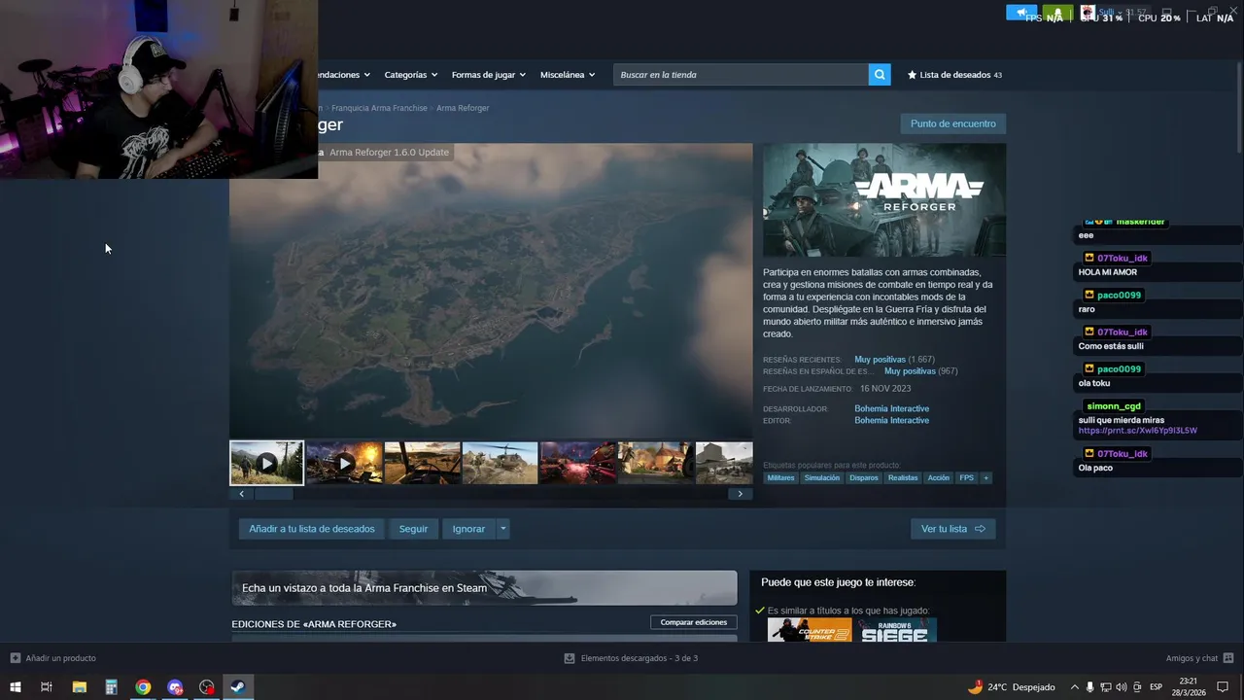1244x700 pixels.
Task: Open the Punto de encuentro hub button
Action: 952,123
